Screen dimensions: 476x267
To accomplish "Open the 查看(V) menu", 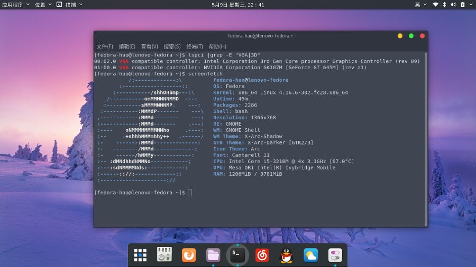I will tap(149, 46).
